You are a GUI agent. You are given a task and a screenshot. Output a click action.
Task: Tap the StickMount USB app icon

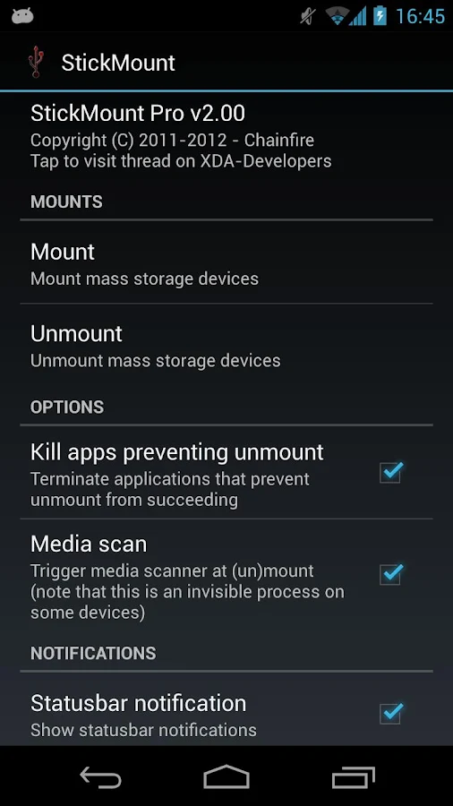[x=36, y=62]
